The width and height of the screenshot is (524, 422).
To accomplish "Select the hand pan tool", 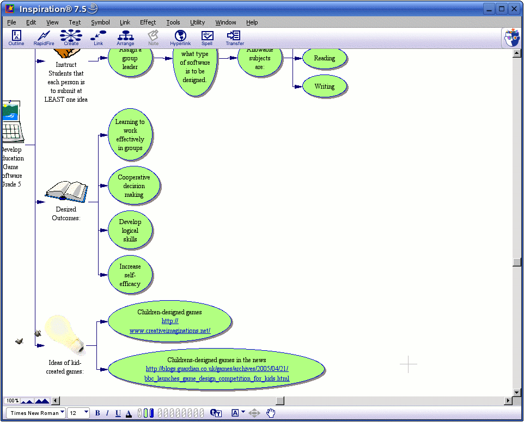I will (x=271, y=413).
